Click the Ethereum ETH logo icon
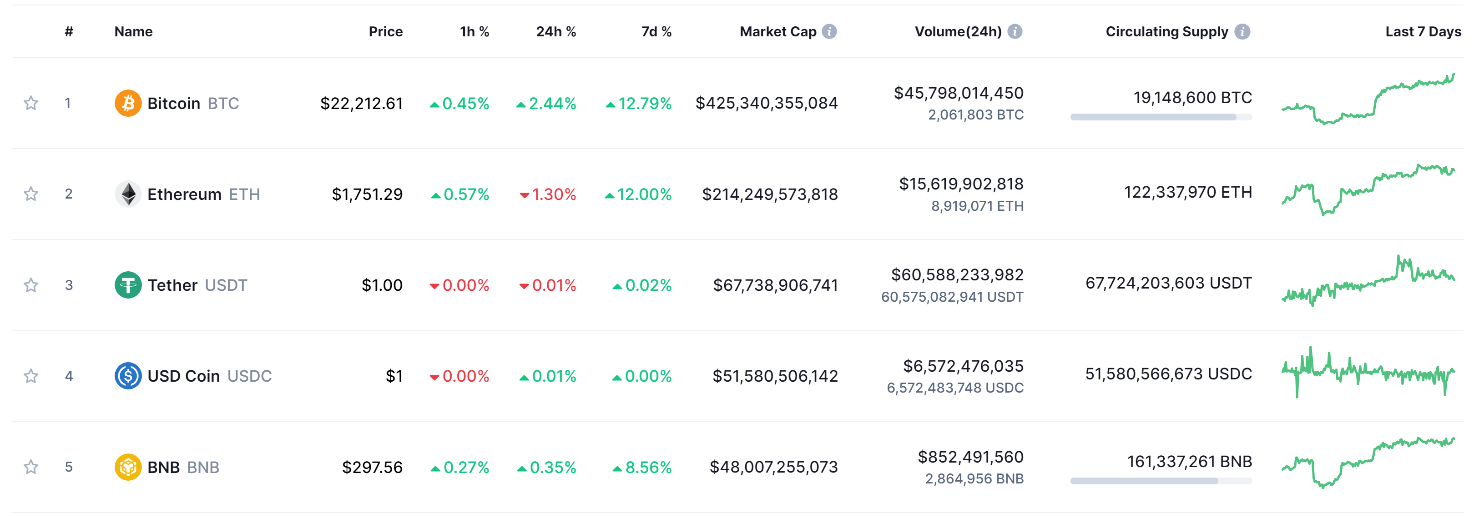The width and height of the screenshot is (1479, 518). [x=129, y=194]
